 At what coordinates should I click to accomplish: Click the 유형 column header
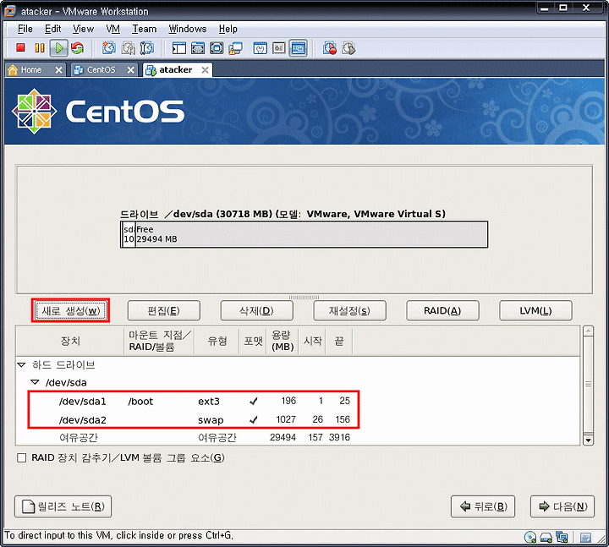click(217, 341)
